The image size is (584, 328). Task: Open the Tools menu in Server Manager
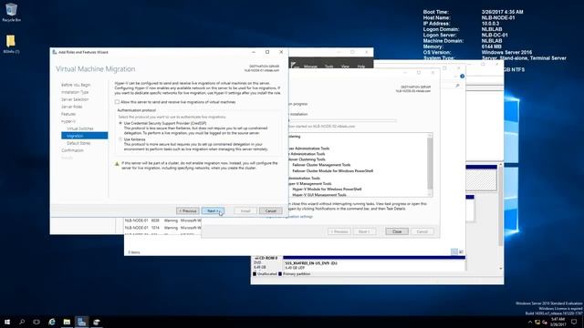click(x=328, y=67)
